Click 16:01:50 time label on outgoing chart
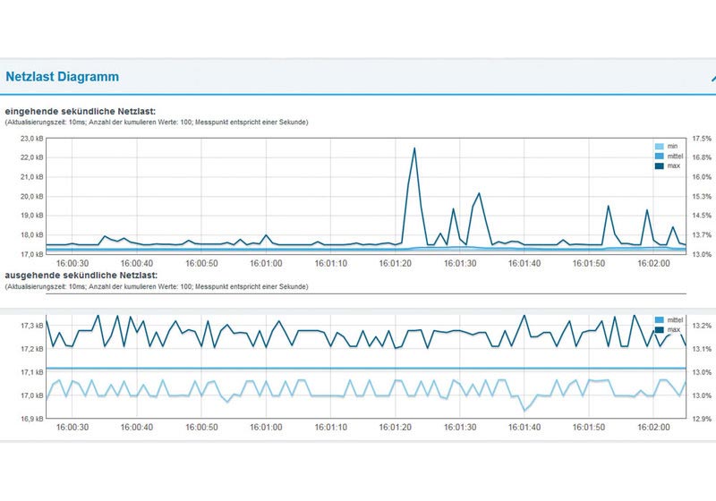 589,428
